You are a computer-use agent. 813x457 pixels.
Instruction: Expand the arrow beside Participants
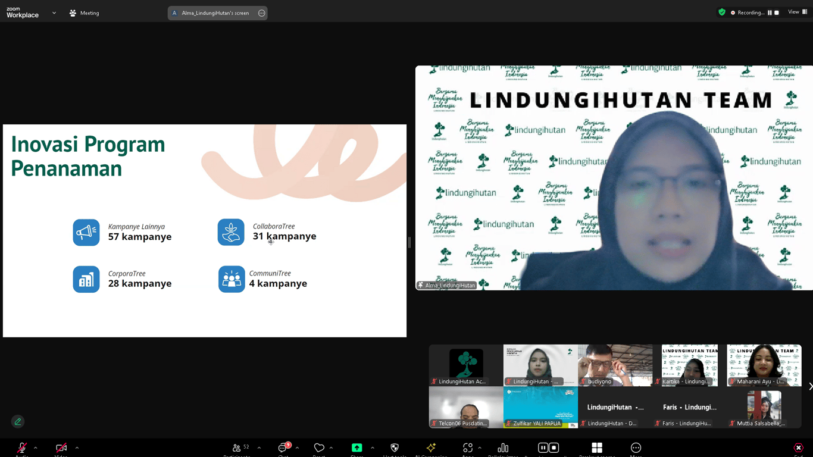click(259, 448)
